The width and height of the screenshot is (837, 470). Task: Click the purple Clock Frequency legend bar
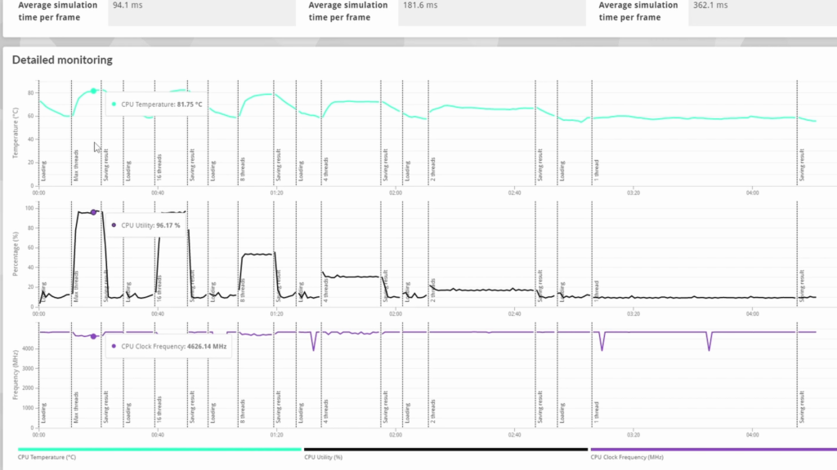(x=711, y=449)
